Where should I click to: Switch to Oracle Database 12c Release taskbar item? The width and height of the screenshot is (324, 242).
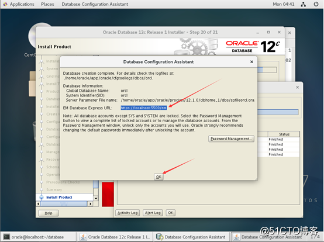(115, 237)
